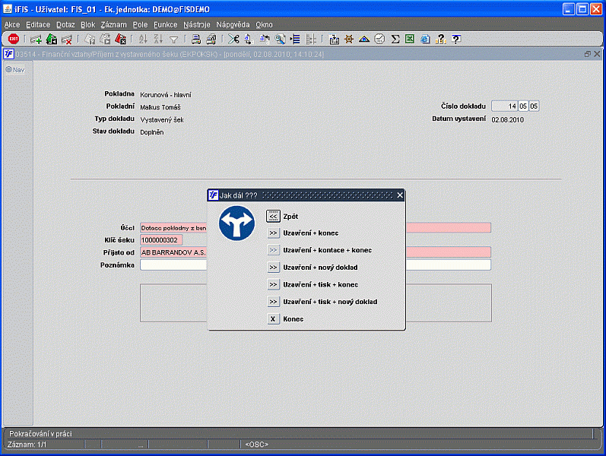Viewport: 606px width, 456px height.
Task: Click the scissors cut icon in toolbar
Action: coord(233,39)
